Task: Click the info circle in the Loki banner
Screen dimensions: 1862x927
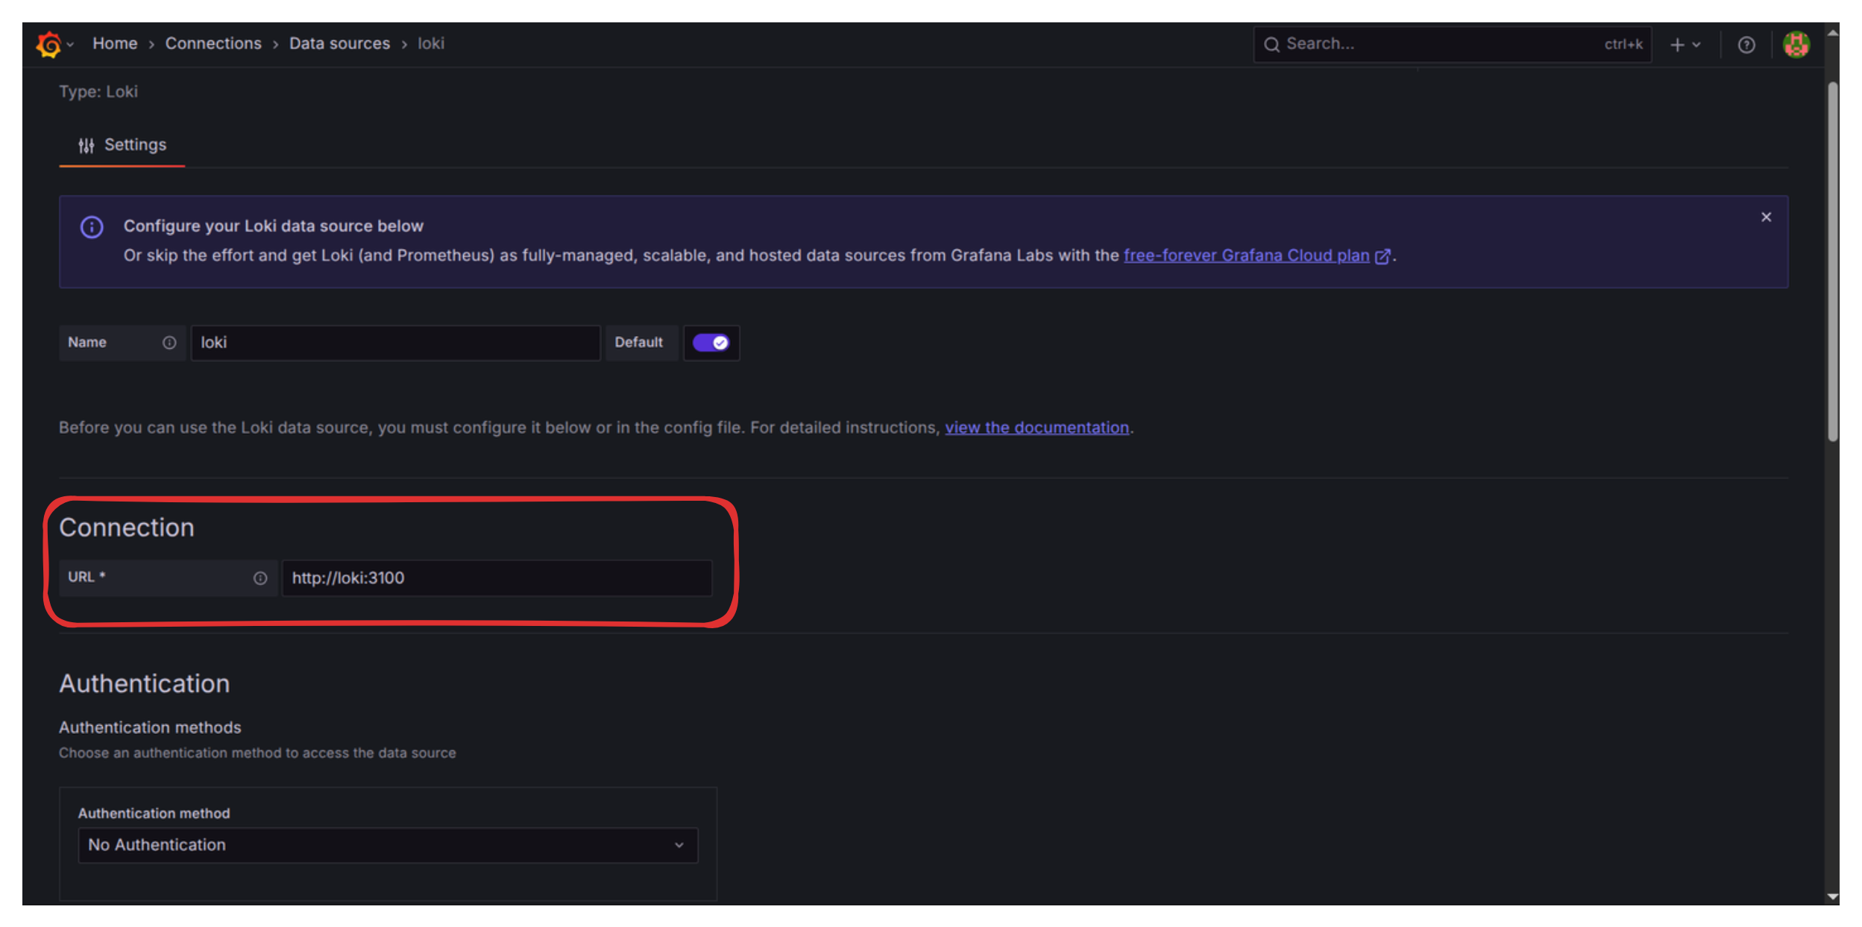Action: tap(91, 227)
